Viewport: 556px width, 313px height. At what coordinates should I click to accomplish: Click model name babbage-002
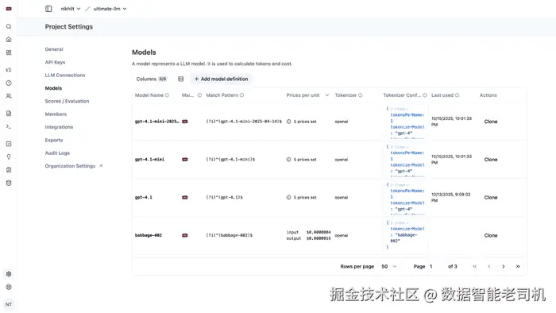pos(149,235)
